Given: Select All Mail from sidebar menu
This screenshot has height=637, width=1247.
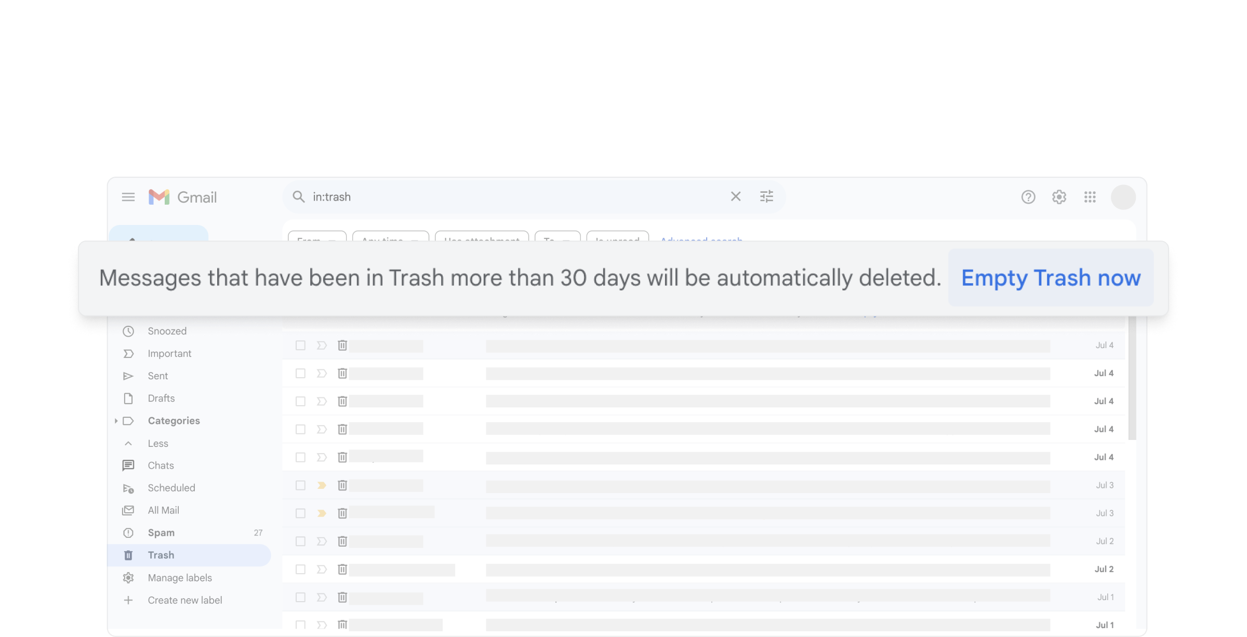Looking at the screenshot, I should tap(163, 509).
